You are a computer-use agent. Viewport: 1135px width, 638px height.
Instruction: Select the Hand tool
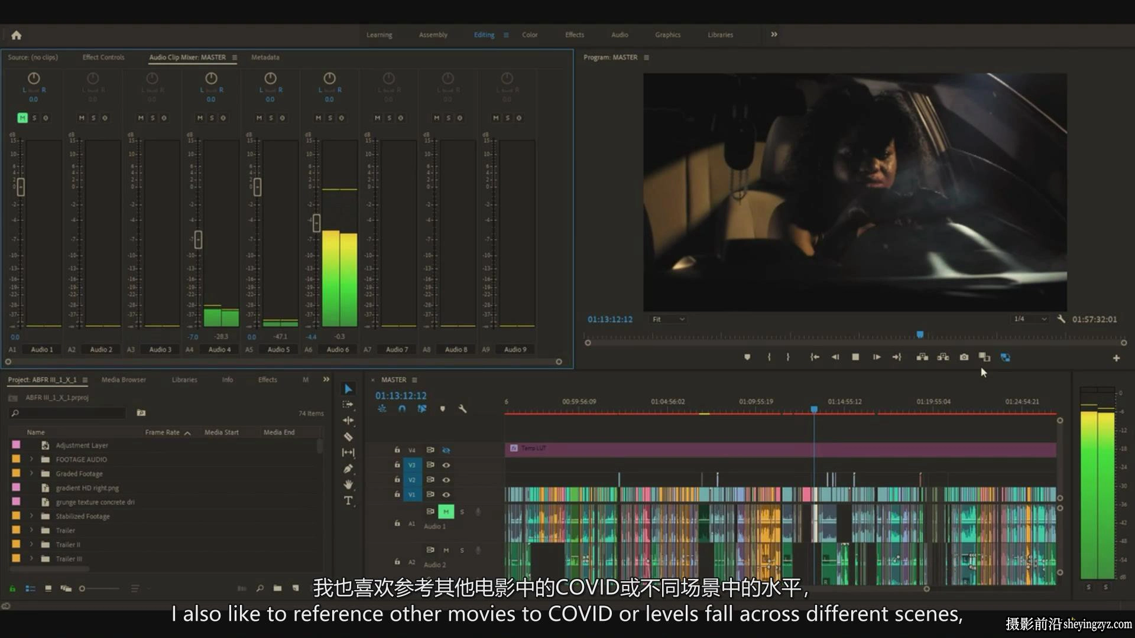pos(348,484)
